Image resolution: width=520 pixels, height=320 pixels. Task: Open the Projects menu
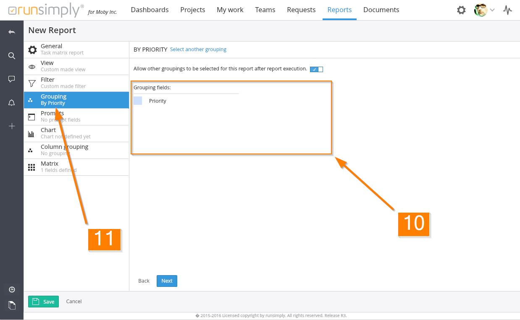[192, 10]
